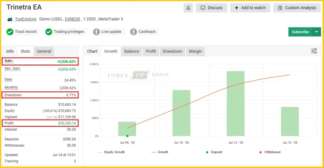Click the Abs. Gain label
The width and height of the screenshot is (324, 168).
pos(13,68)
